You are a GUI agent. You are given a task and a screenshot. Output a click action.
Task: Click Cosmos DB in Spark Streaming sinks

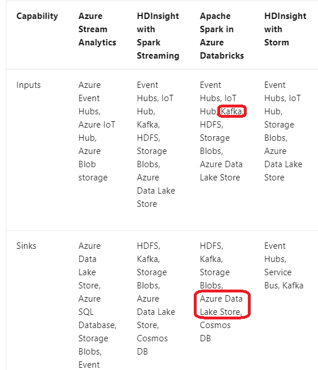tap(152, 345)
